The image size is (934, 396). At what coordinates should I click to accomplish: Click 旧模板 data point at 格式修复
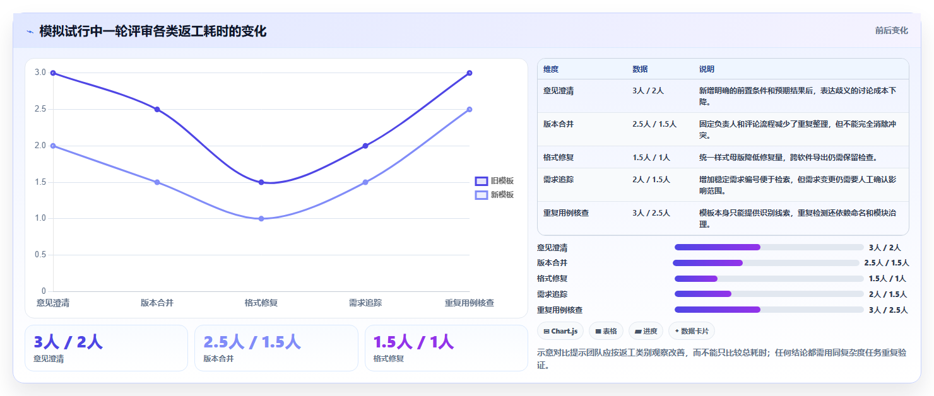pos(261,182)
